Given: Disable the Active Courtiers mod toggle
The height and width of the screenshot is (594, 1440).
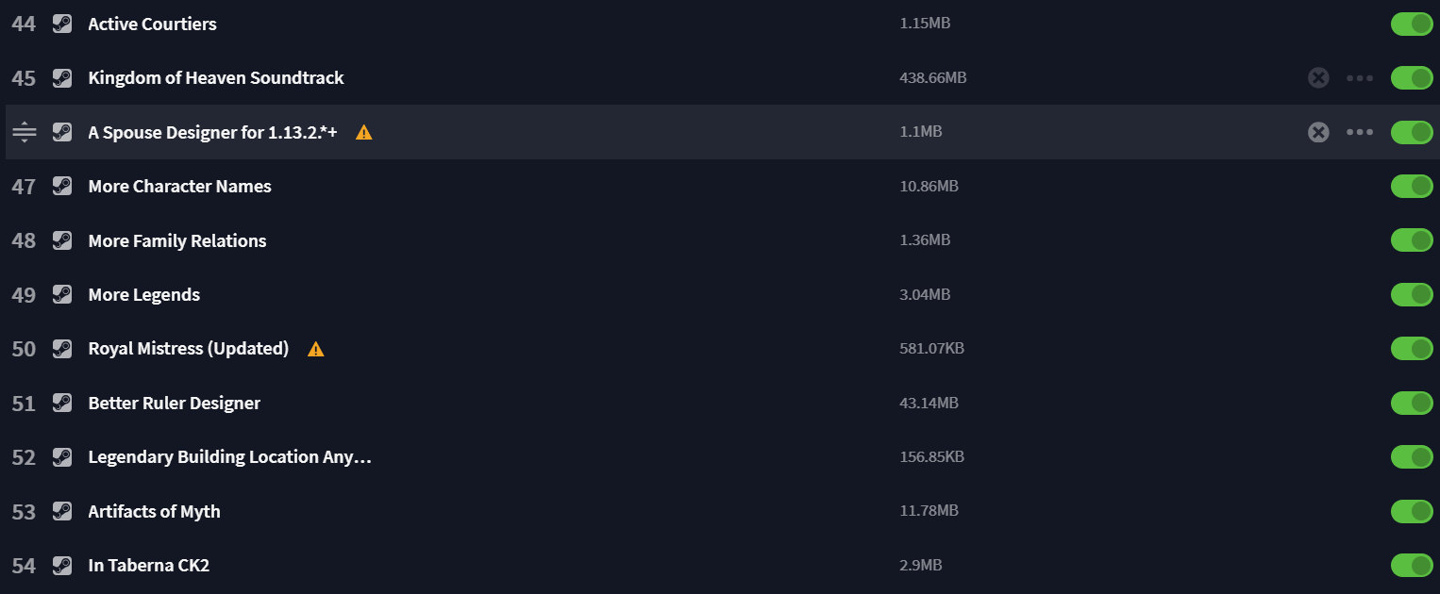Looking at the screenshot, I should (1412, 24).
